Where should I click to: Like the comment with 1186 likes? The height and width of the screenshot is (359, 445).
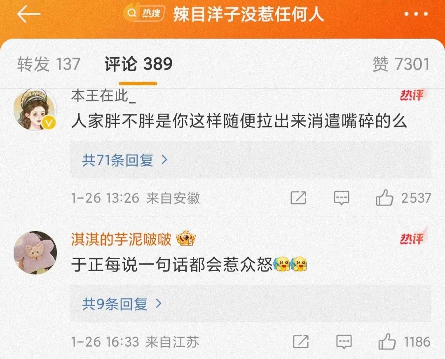[x=387, y=341]
